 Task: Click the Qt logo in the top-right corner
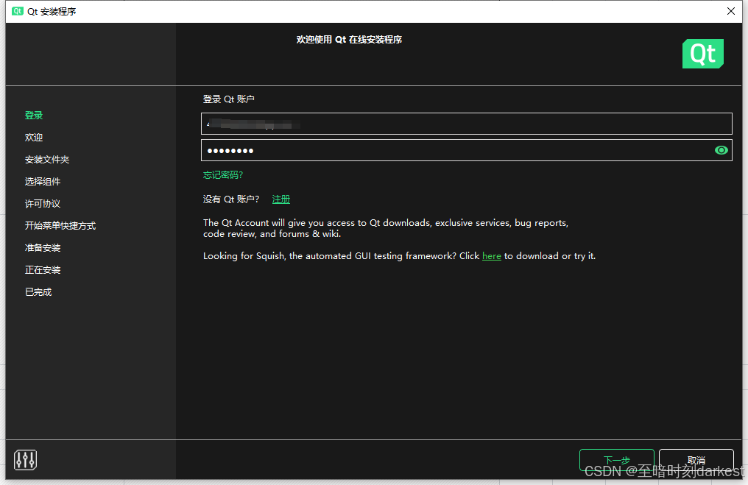702,53
